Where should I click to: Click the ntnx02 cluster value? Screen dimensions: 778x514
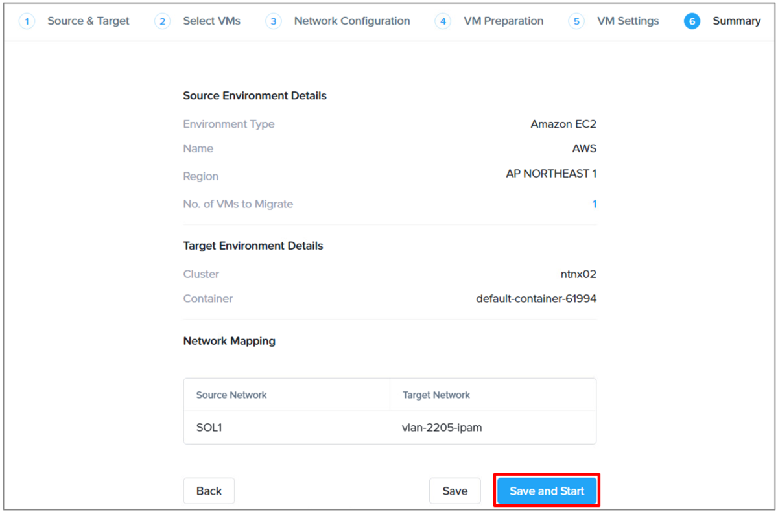[x=578, y=274]
